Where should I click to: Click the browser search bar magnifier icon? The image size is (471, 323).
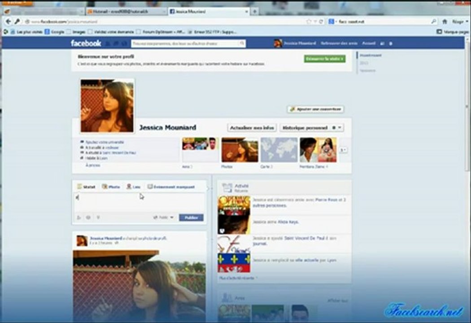[434, 22]
